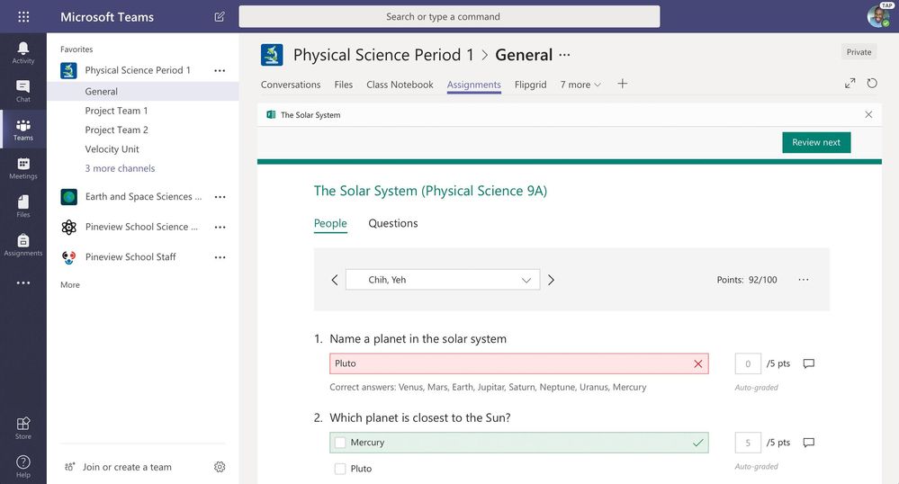Expand More teams list

(x=70, y=284)
